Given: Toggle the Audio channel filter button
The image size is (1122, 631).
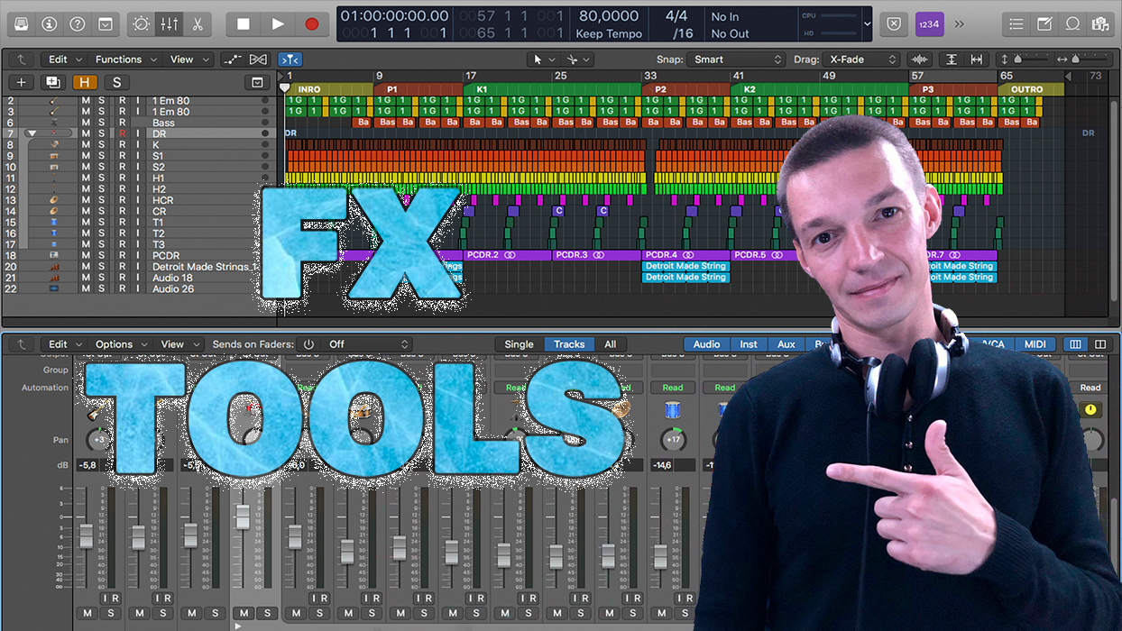Looking at the screenshot, I should click(x=706, y=344).
